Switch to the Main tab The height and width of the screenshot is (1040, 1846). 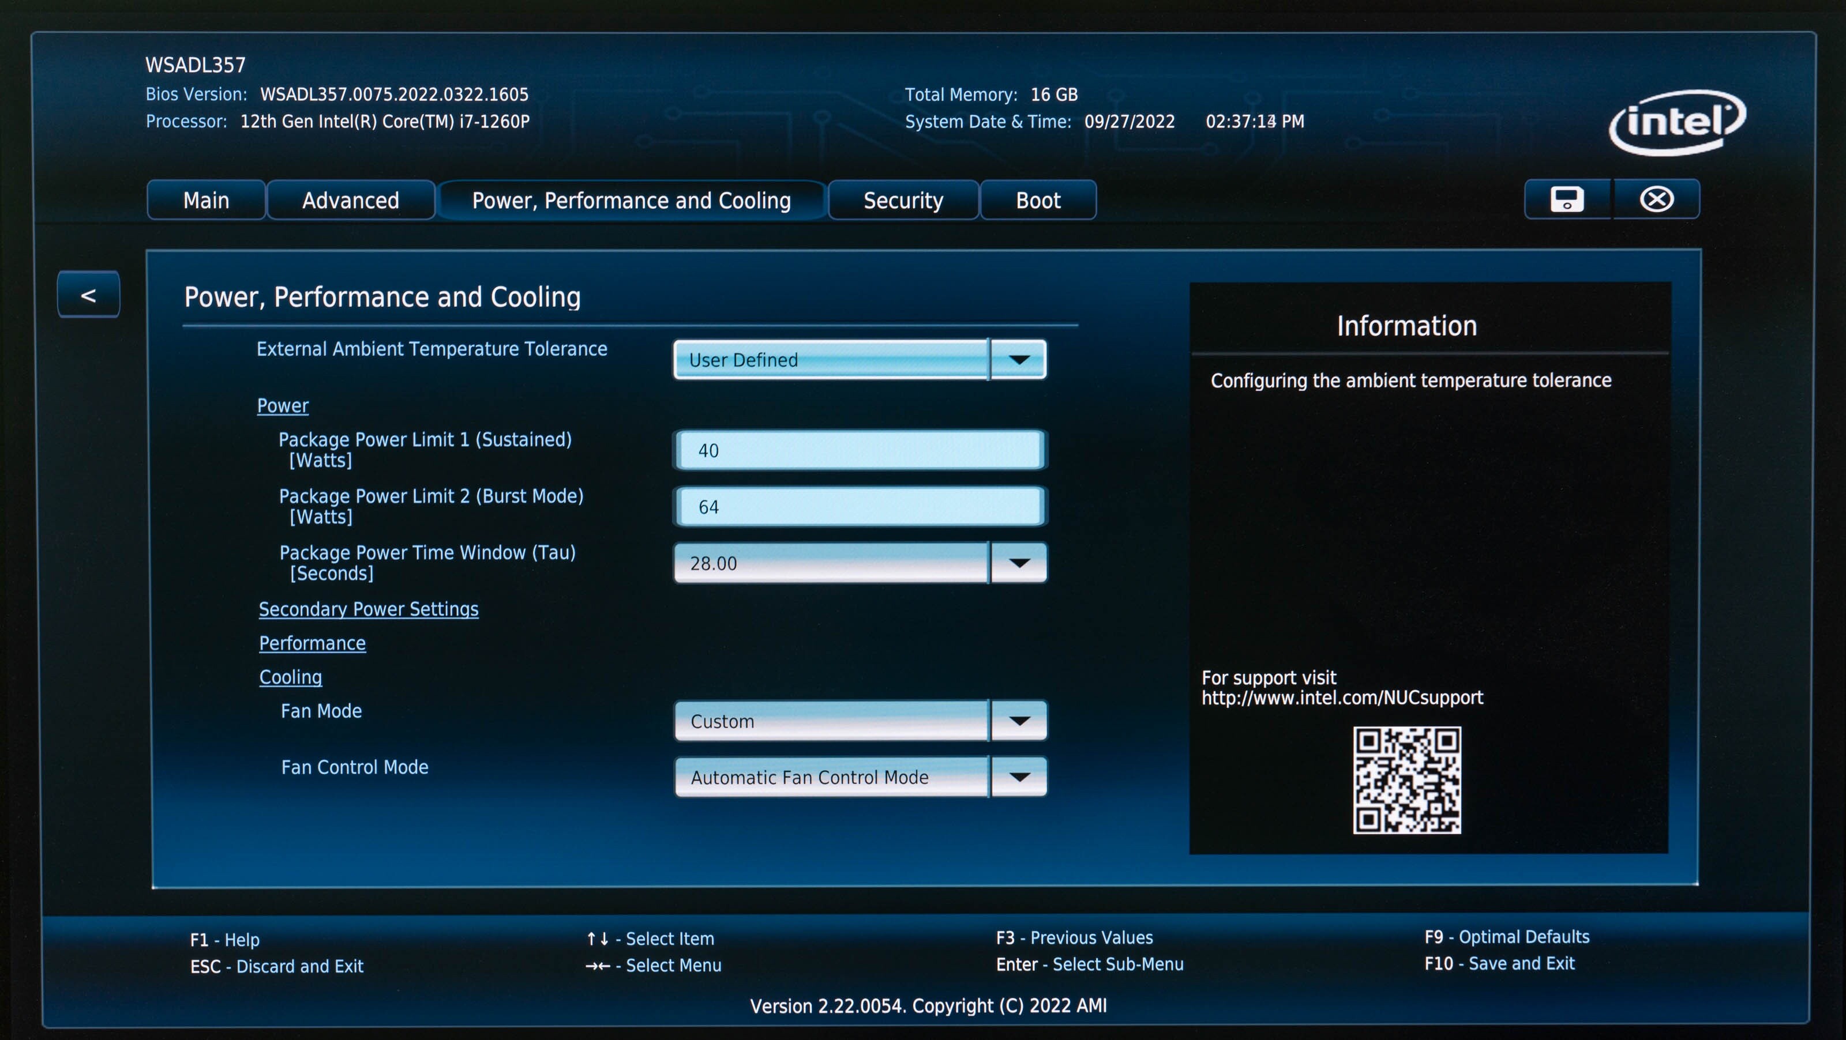coord(206,201)
